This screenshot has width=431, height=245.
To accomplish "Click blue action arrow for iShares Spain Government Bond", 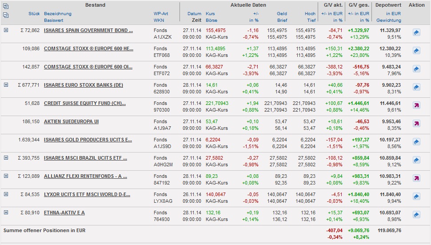I will [x=416, y=33].
